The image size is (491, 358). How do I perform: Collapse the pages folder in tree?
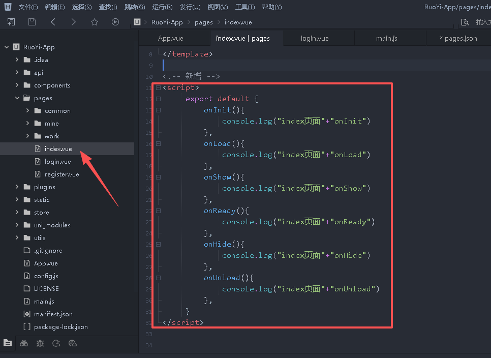[17, 98]
